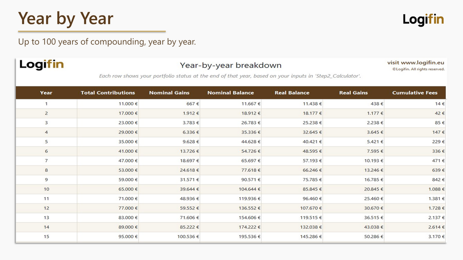Click the 'Up to 100 years of compounding' subtitle
This screenshot has height=260, width=463.
[x=107, y=41]
